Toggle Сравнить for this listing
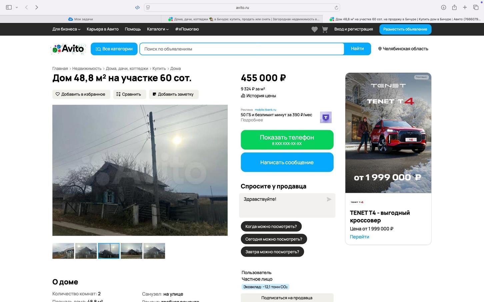The height and width of the screenshot is (302, 484). [129, 94]
